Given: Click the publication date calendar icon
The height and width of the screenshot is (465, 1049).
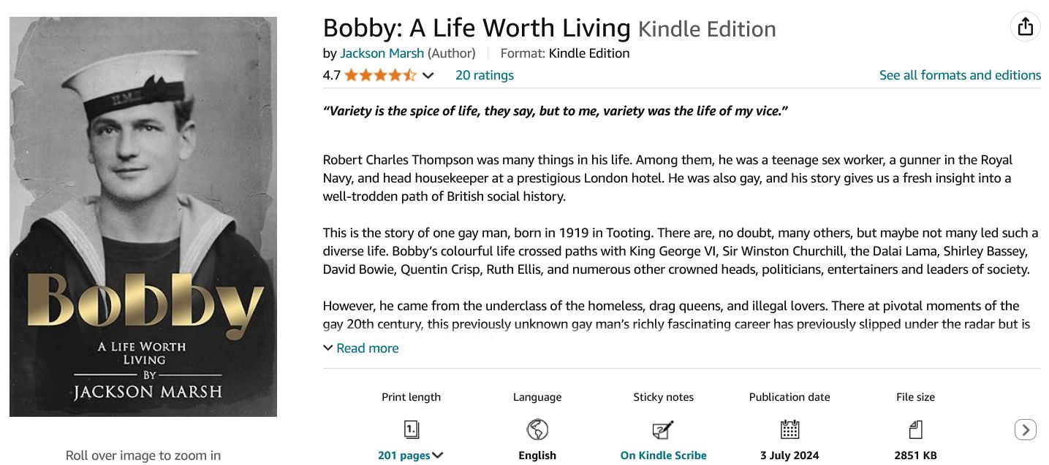Looking at the screenshot, I should [789, 429].
